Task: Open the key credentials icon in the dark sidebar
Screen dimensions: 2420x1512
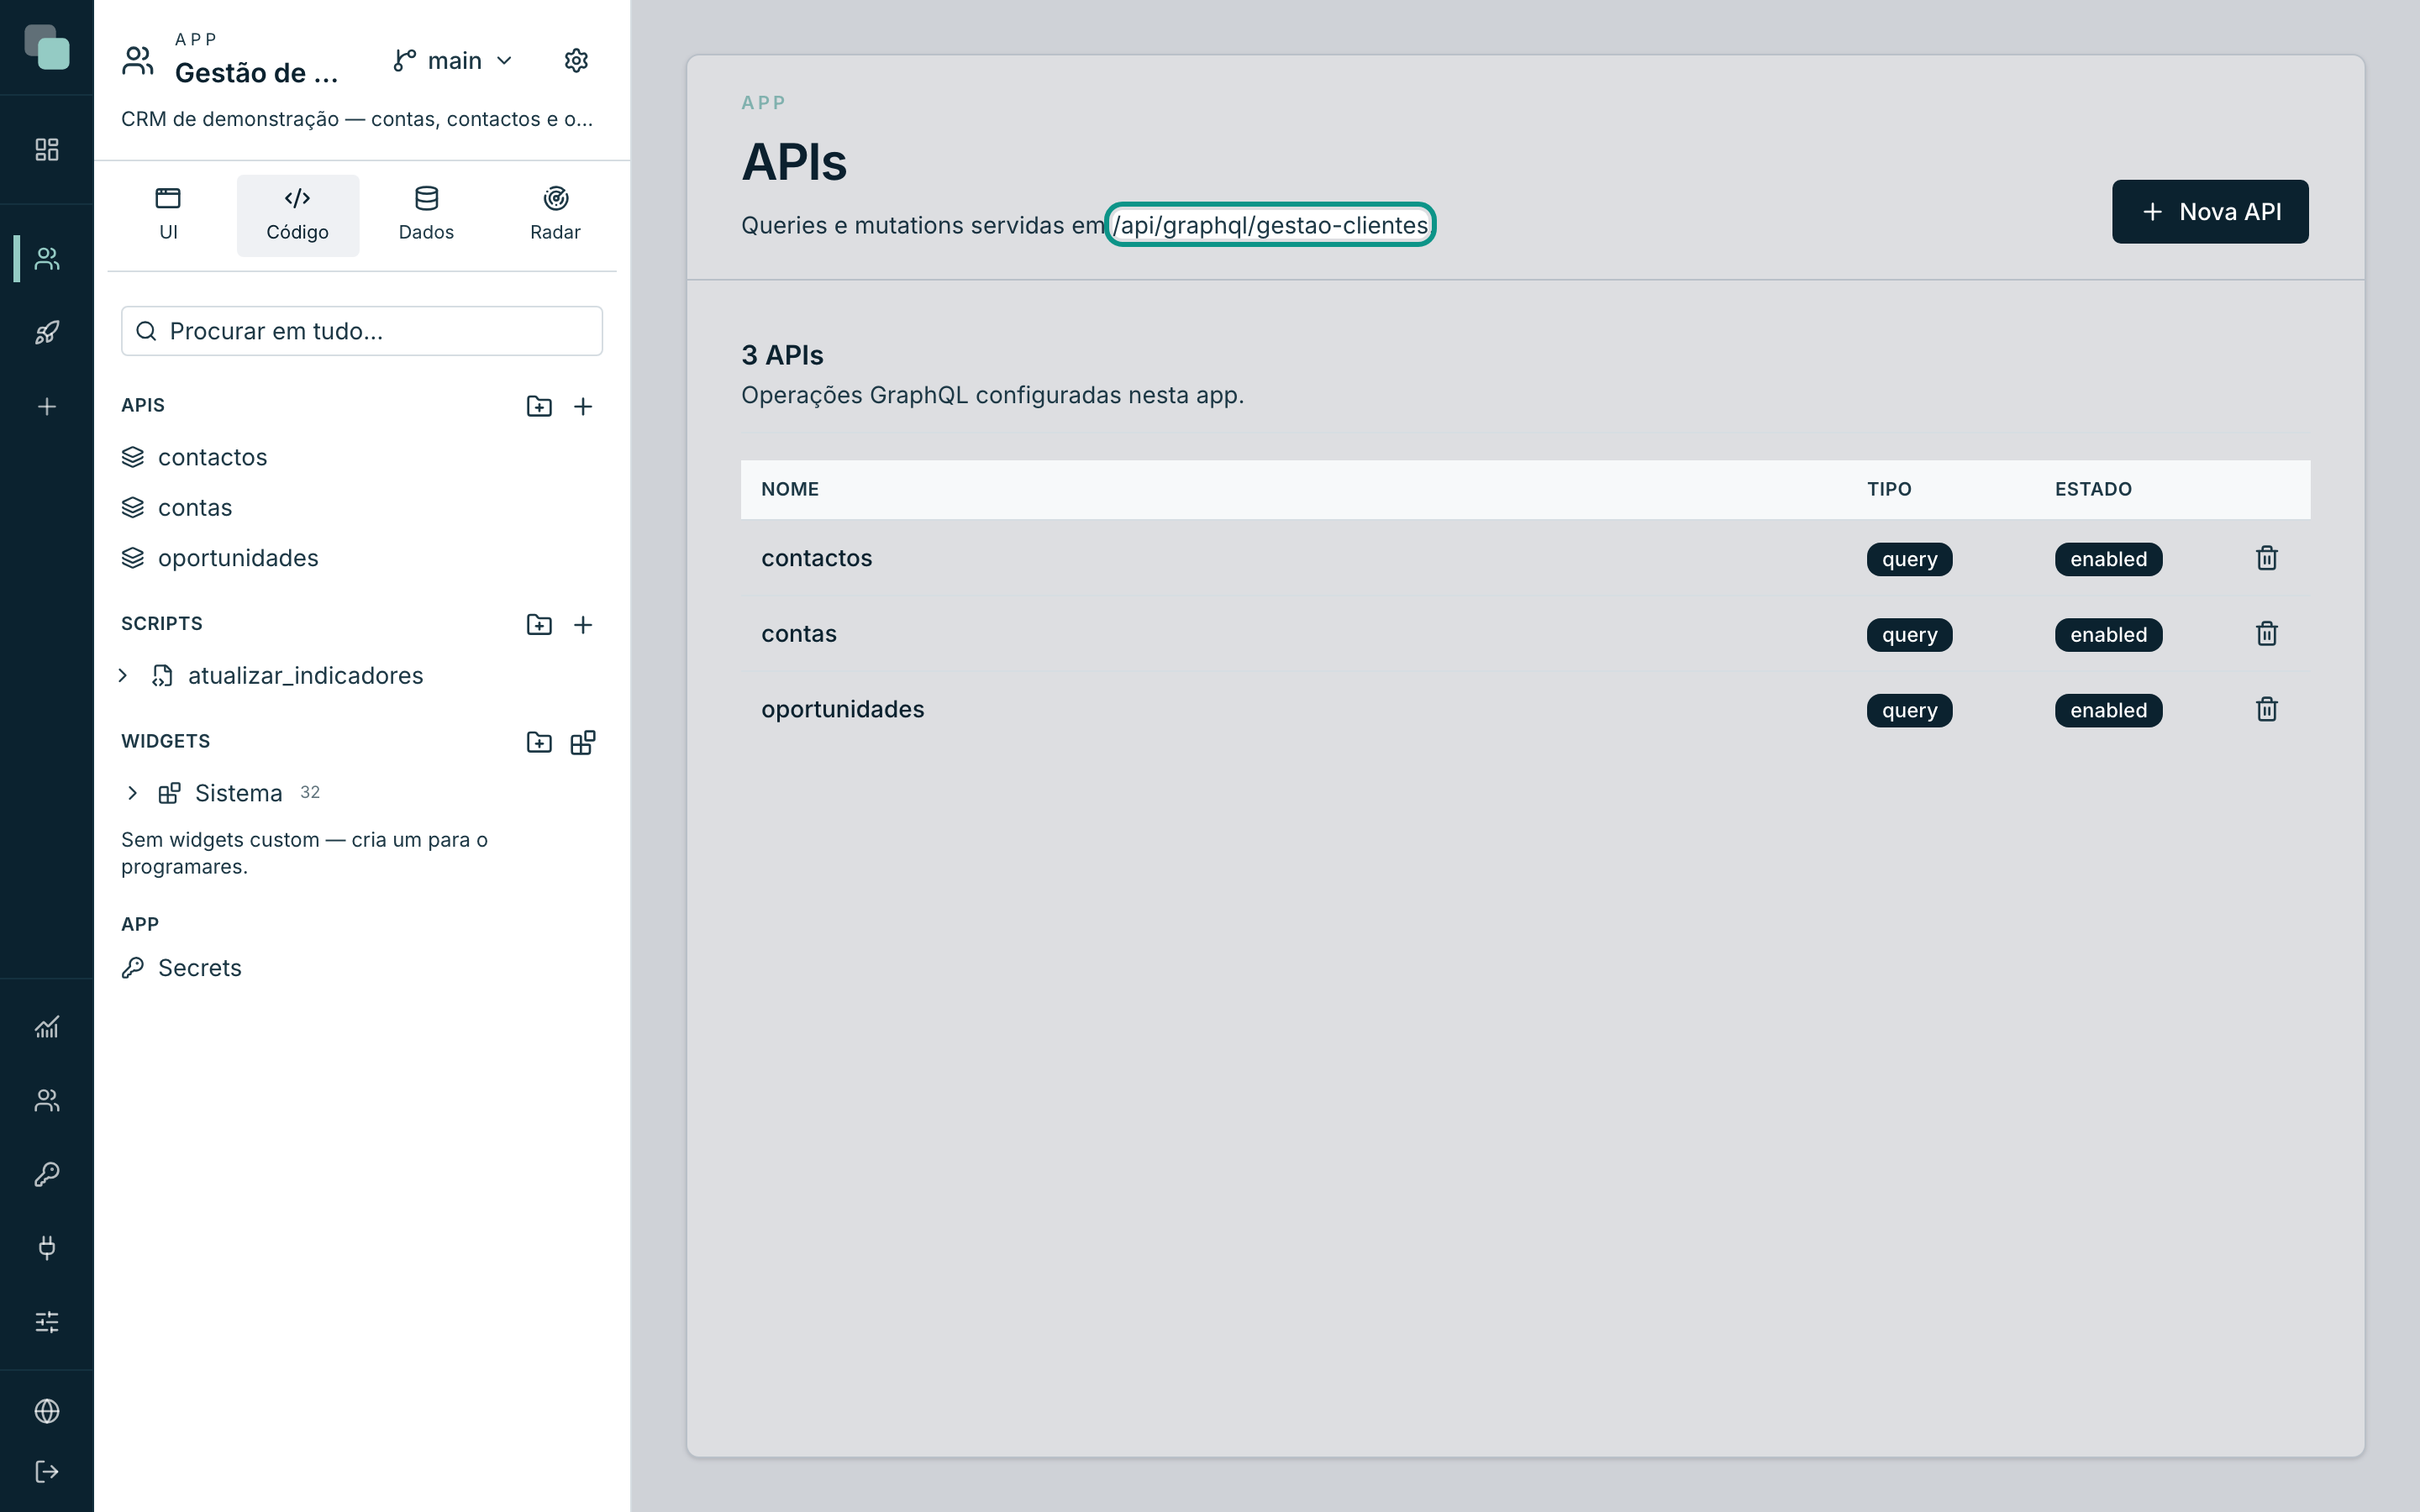Action: (x=47, y=1174)
